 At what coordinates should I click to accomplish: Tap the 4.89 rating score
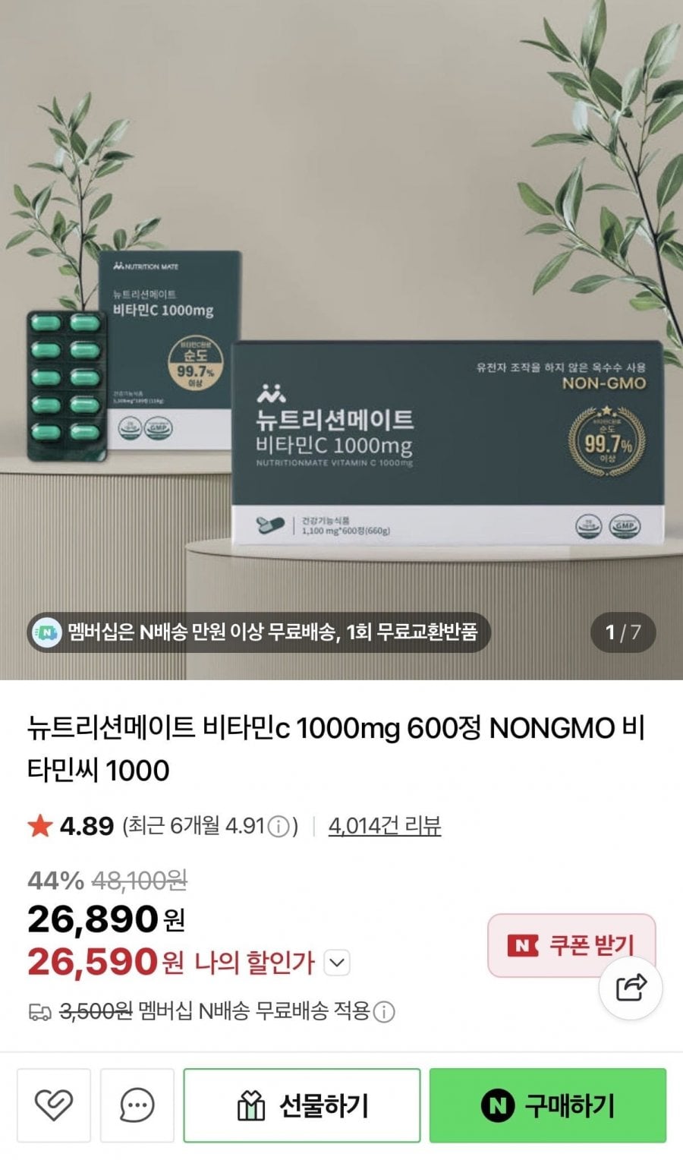[87, 826]
